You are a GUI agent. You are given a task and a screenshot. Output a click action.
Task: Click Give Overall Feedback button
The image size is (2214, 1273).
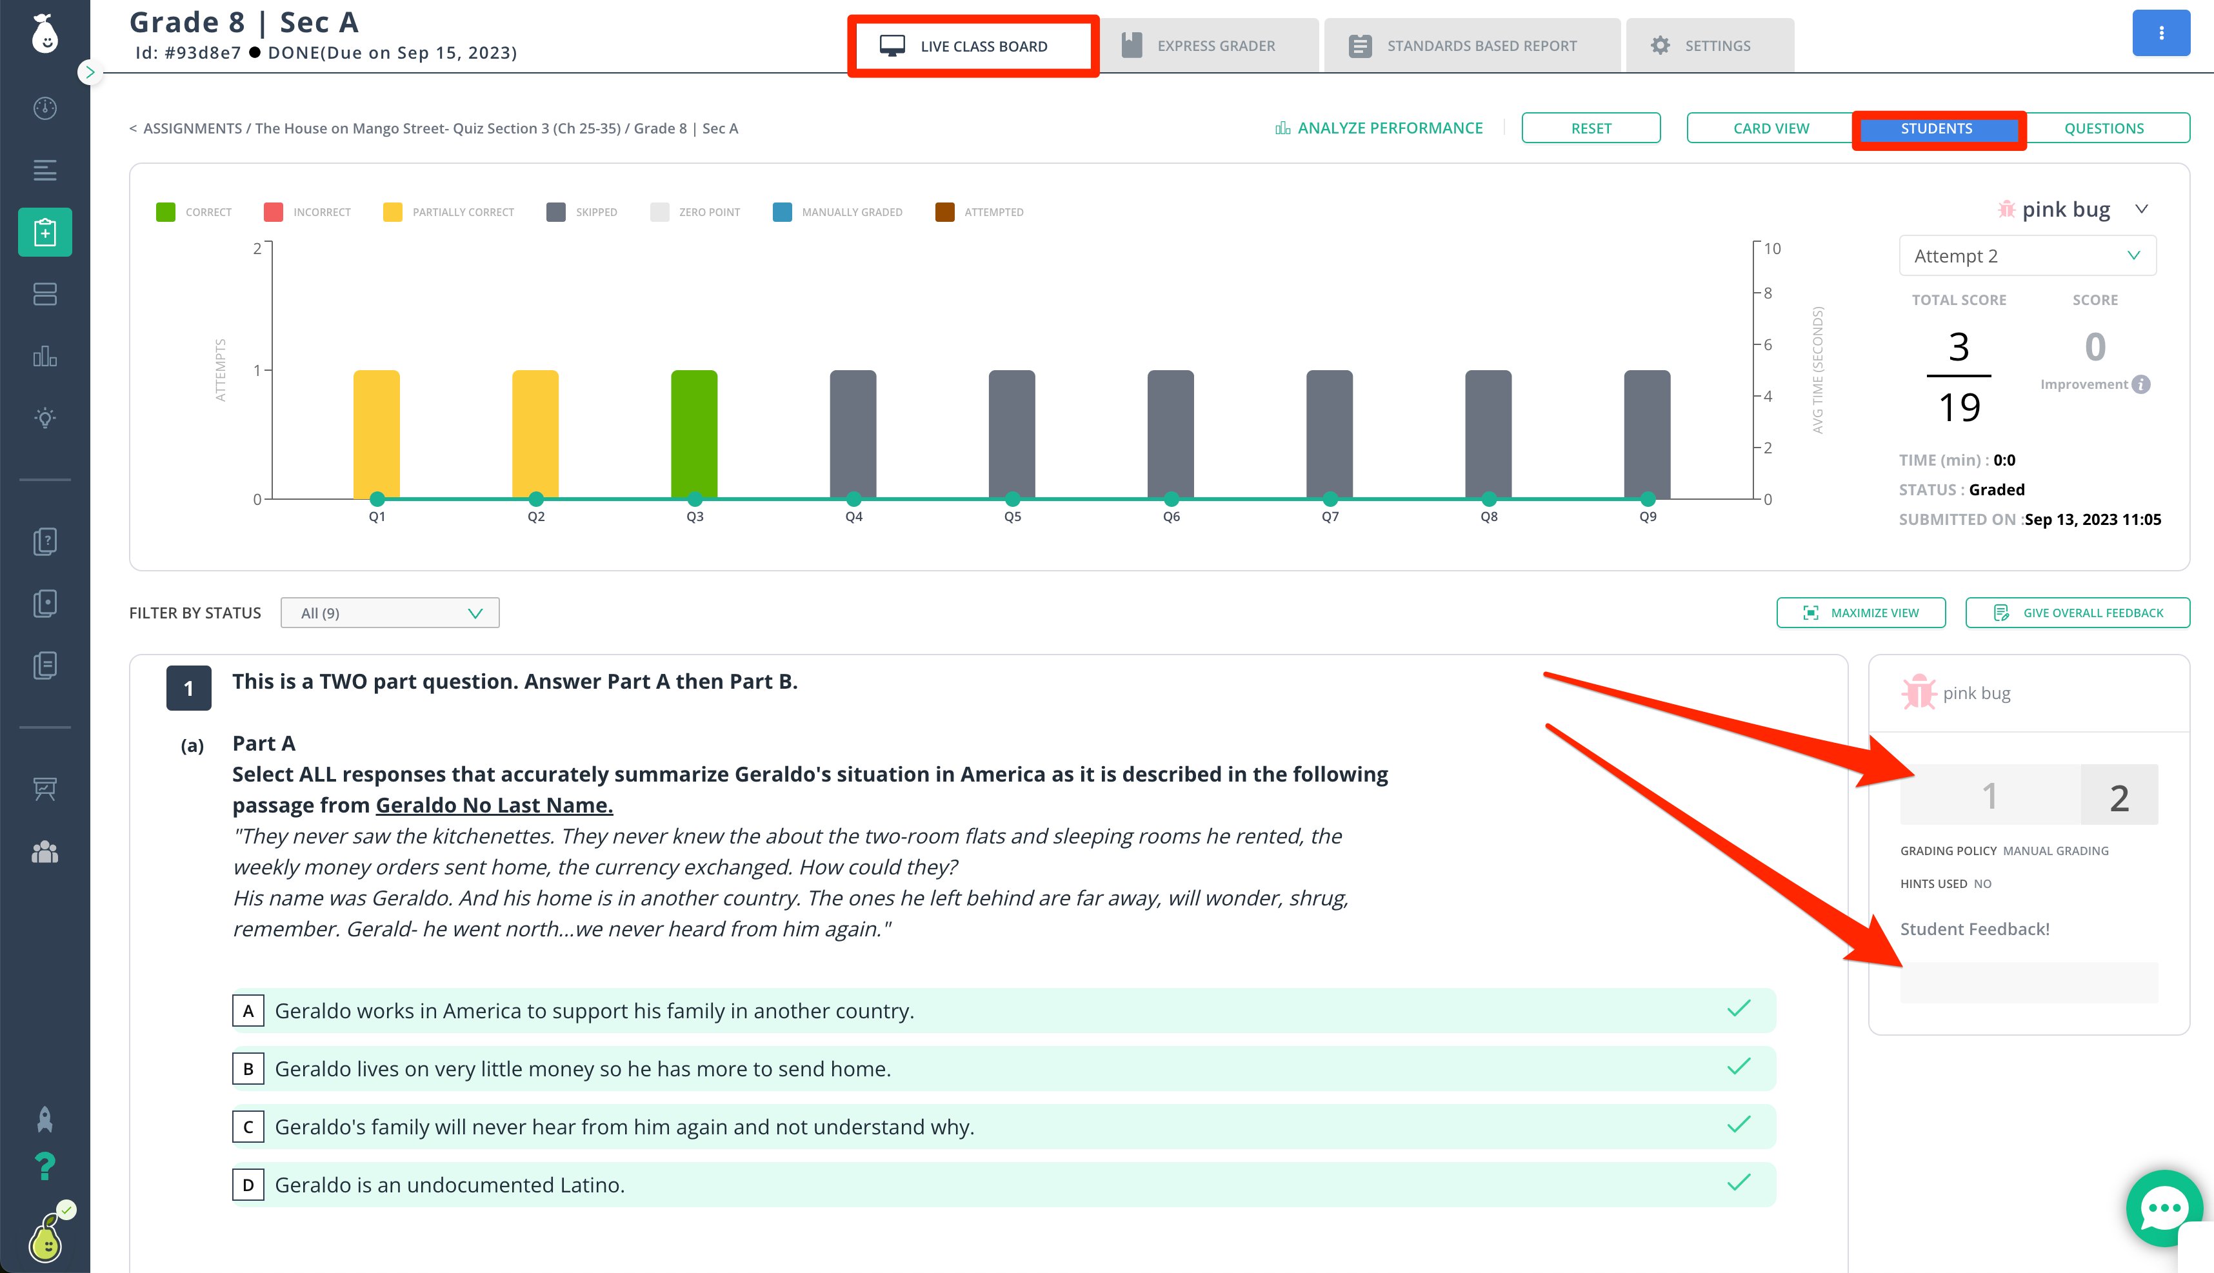[2078, 613]
